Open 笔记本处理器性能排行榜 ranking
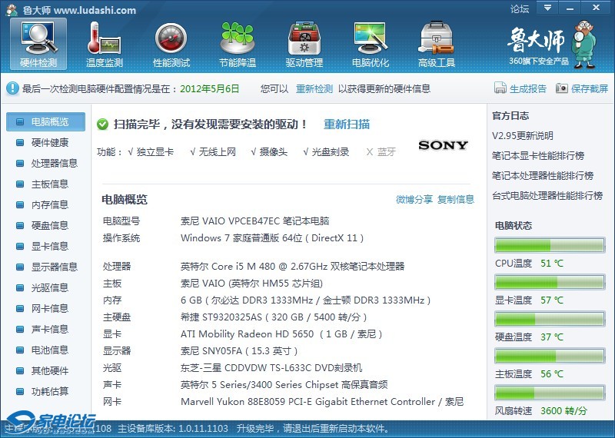The image size is (615, 438). (543, 176)
